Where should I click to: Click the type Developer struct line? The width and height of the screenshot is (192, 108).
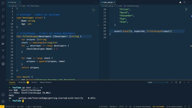31,18
